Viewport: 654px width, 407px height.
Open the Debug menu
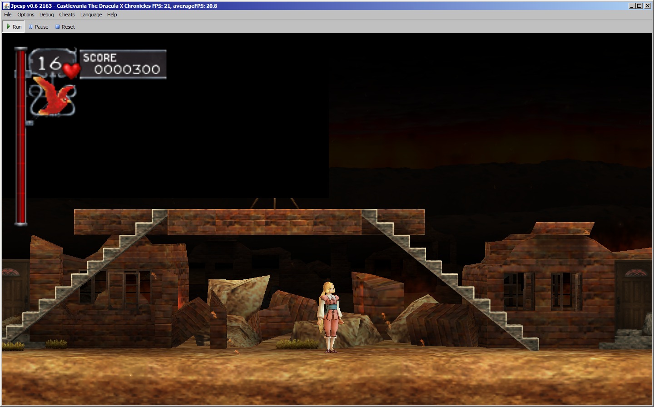click(x=47, y=15)
